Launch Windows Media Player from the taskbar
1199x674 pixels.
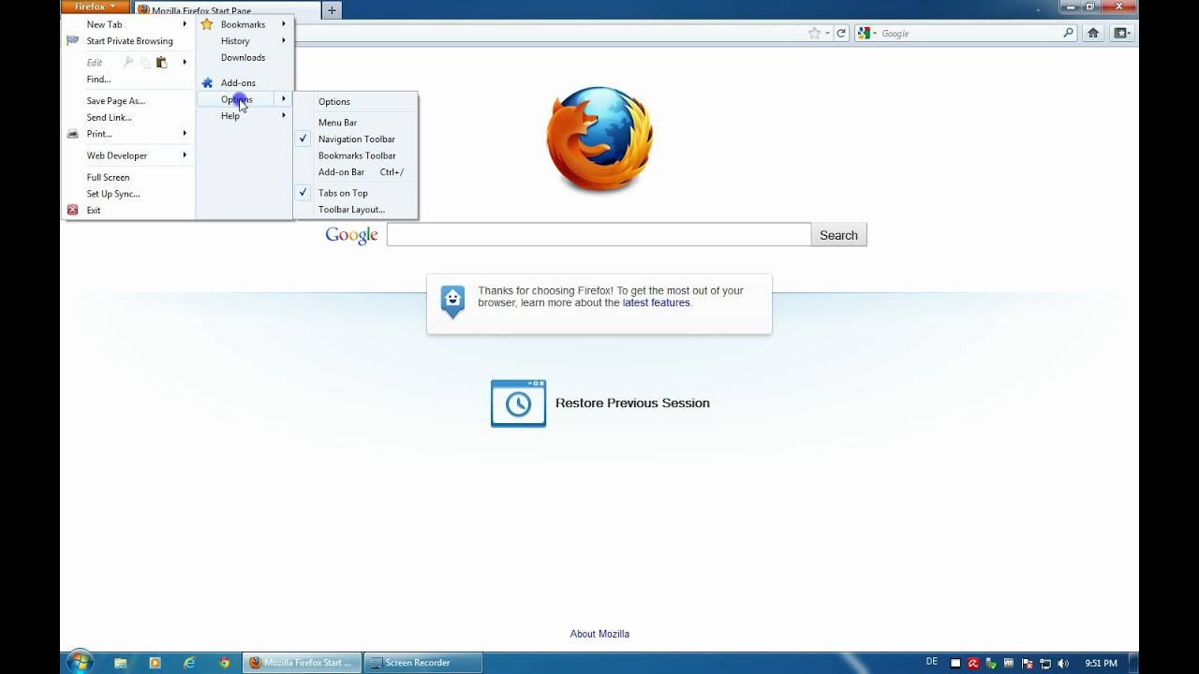155,663
